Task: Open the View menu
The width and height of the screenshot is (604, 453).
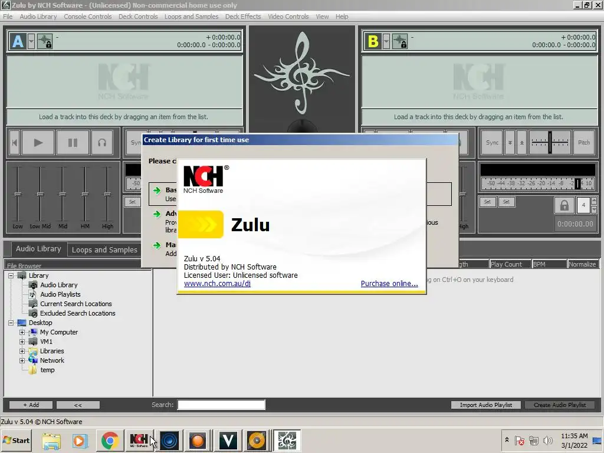Action: pyautogui.click(x=322, y=17)
